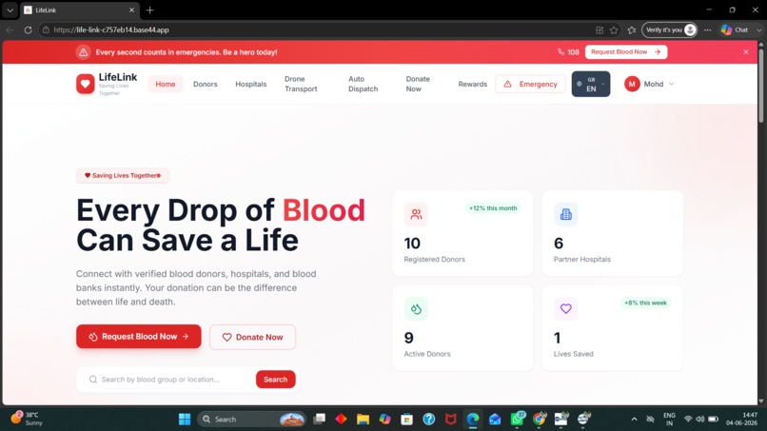Show hidden system tray icons
Viewport: 767px width, 431px height.
[x=634, y=420]
